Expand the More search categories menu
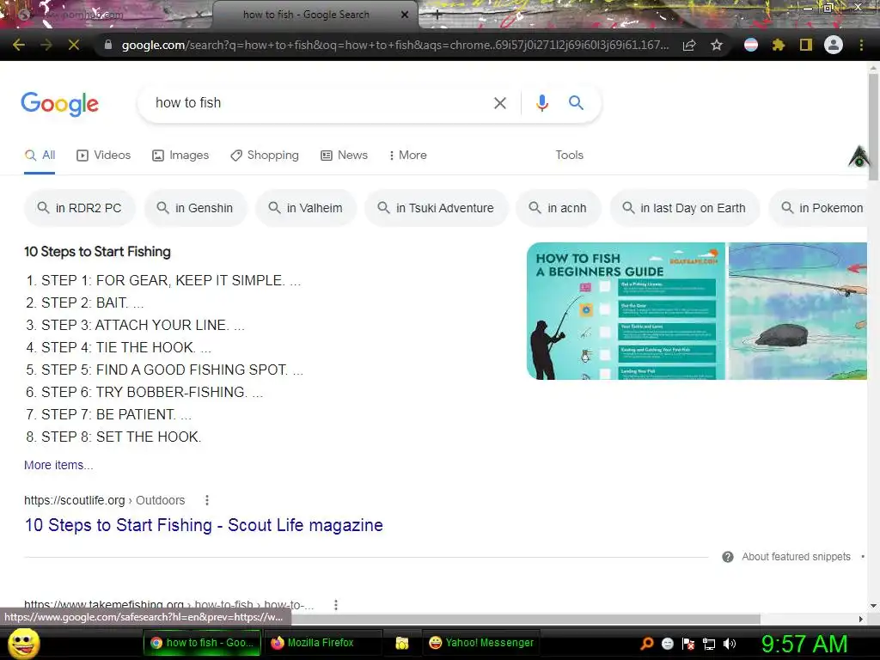This screenshot has width=880, height=660. pos(408,156)
